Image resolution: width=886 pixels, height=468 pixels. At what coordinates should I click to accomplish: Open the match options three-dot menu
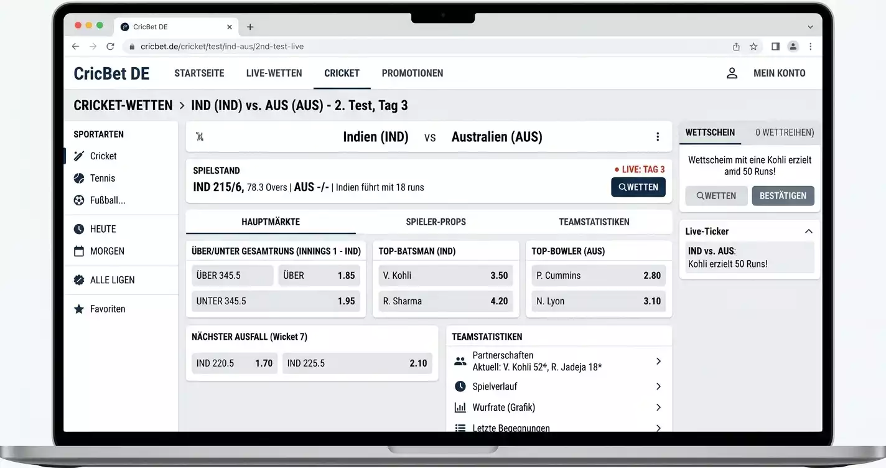tap(658, 137)
